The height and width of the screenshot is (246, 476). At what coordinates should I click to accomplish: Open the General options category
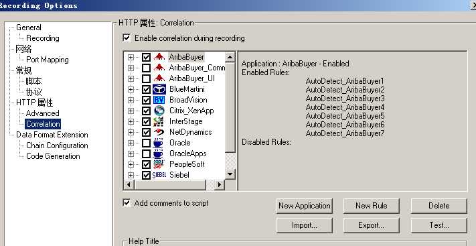(29, 27)
